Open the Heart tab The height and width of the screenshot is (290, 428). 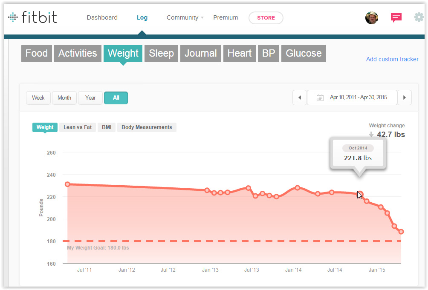(x=240, y=53)
